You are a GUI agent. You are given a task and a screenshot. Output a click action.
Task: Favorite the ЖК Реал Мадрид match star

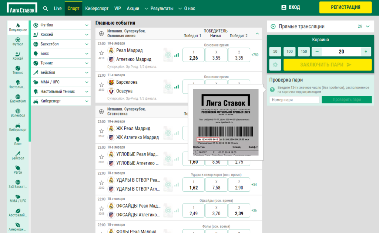pyautogui.click(x=101, y=131)
